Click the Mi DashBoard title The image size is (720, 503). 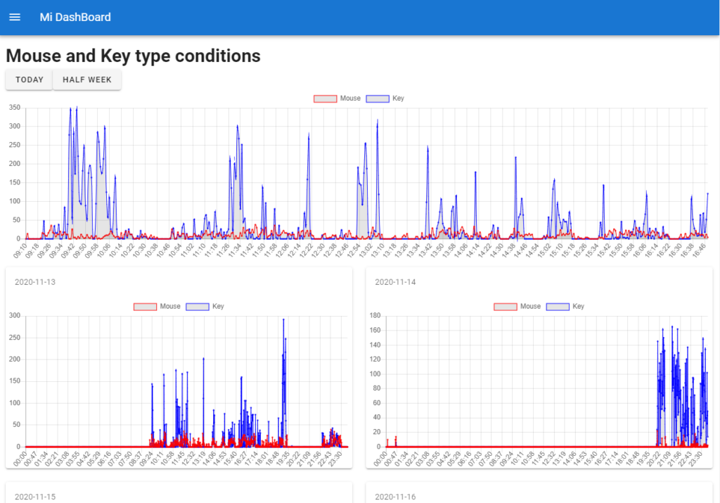click(75, 17)
